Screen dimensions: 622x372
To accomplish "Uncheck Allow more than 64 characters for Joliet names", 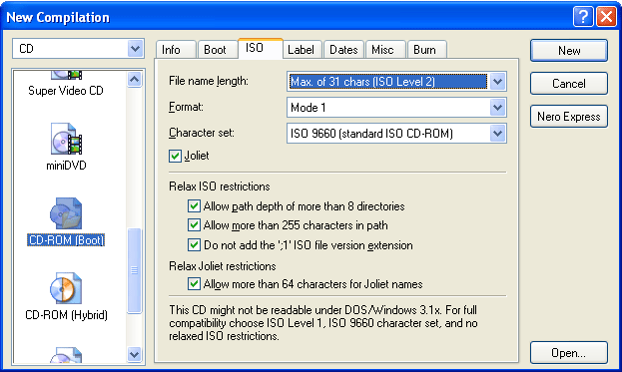I will click(194, 284).
